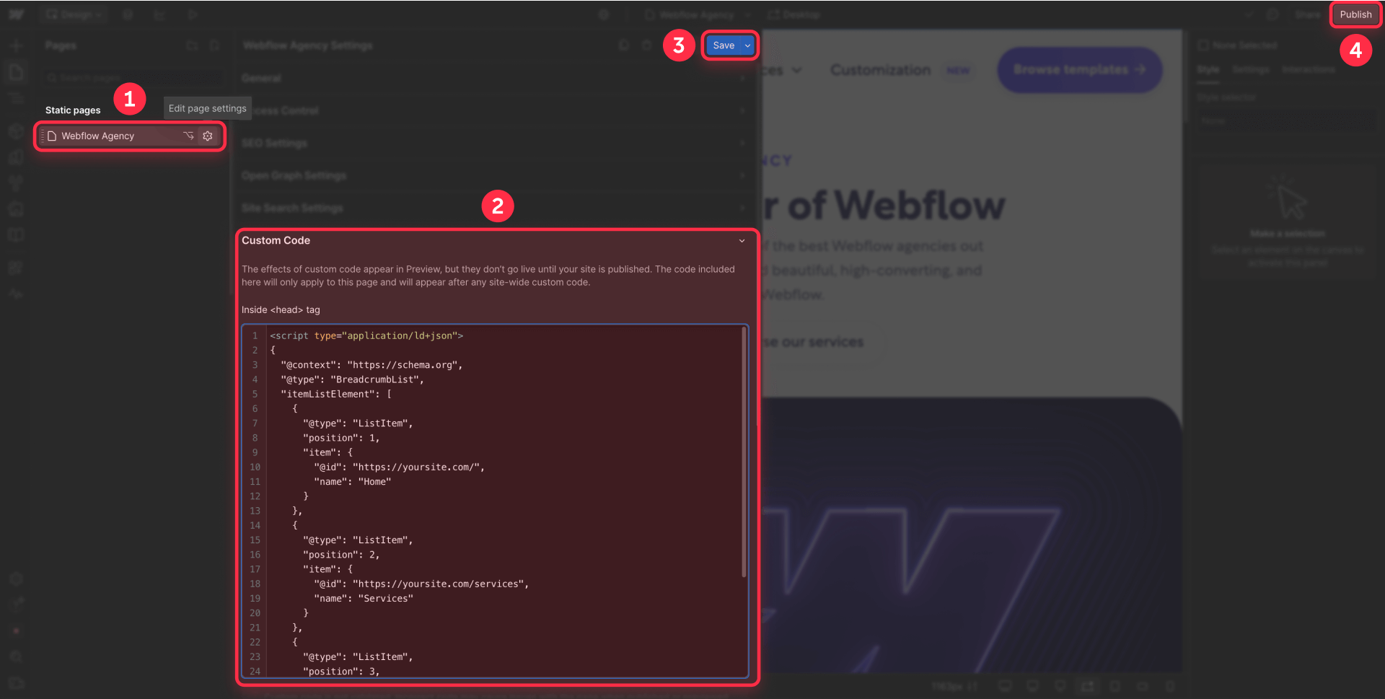Image resolution: width=1385 pixels, height=699 pixels.
Task: Open the Save button's dropdown arrow
Action: coord(747,45)
